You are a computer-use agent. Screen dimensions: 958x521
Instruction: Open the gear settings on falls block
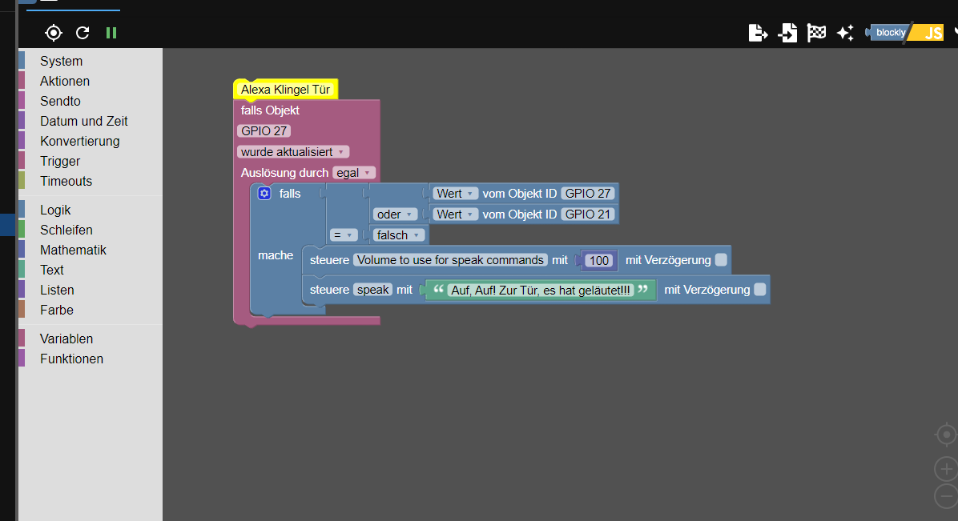(264, 193)
